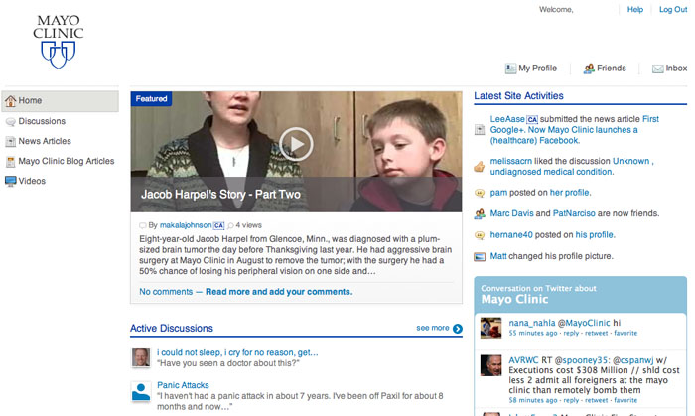Open AVRWC Twitter handle

coord(523,360)
